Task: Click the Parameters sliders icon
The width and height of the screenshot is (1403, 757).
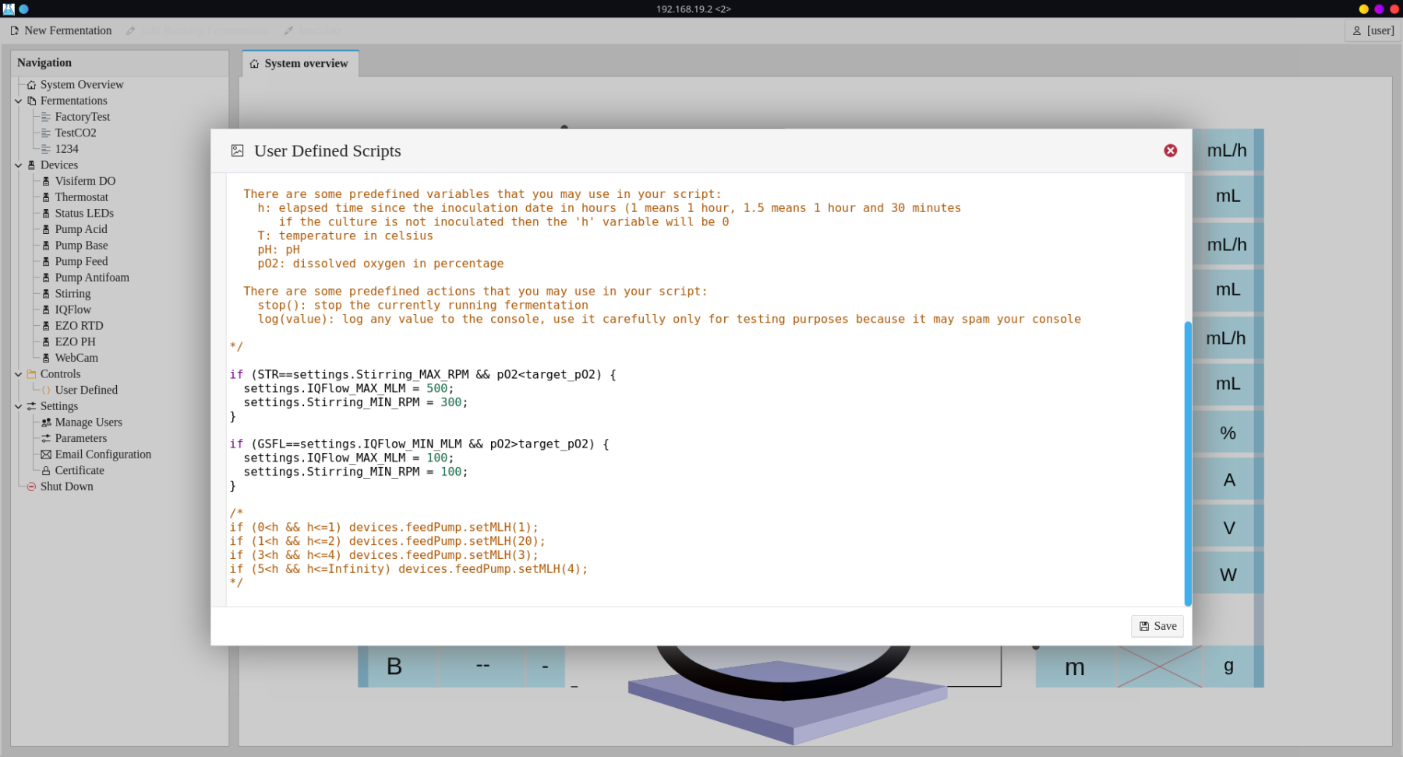Action: pos(46,438)
